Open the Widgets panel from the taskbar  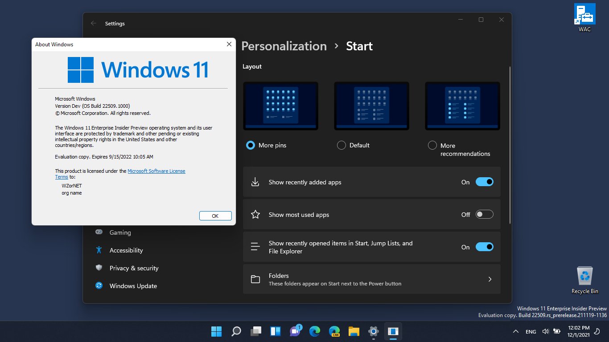275,331
